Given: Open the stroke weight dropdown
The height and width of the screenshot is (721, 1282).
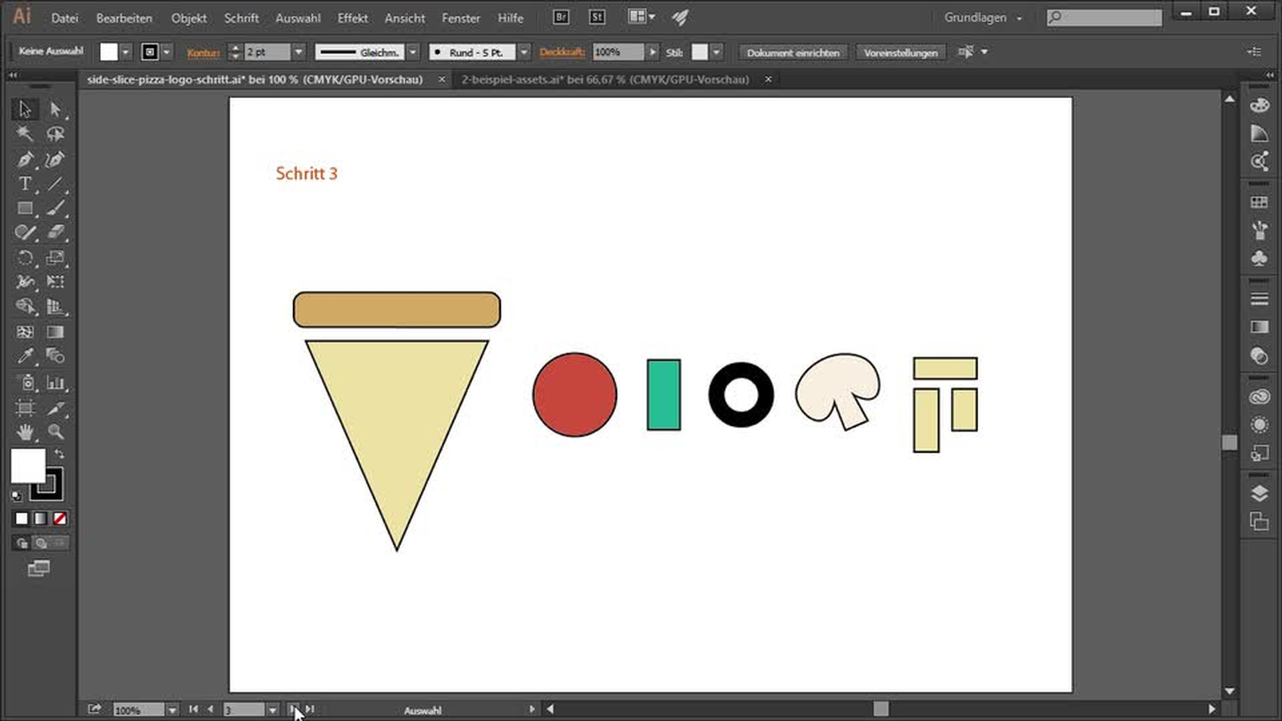Looking at the screenshot, I should 298,52.
